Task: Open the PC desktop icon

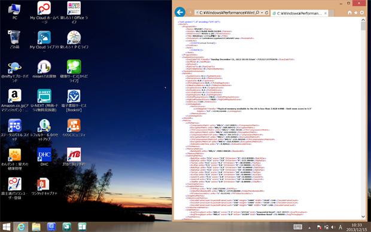Action: click(x=15, y=11)
